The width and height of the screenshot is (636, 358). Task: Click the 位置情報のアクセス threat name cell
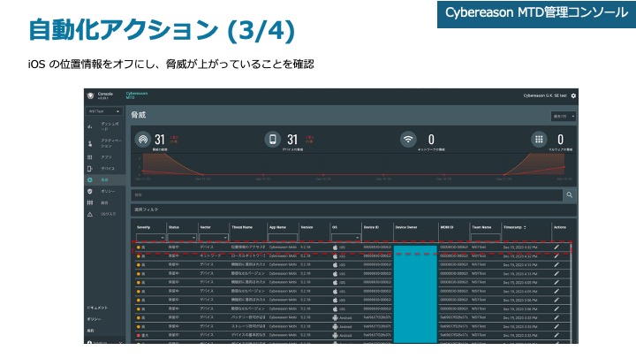[248, 247]
